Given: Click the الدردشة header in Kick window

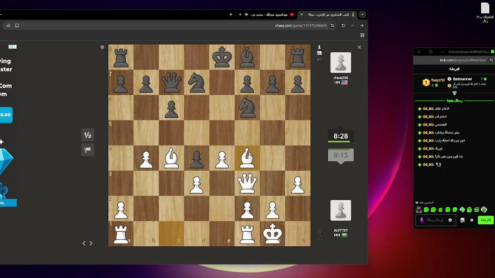Looking at the screenshot, I should coord(454,69).
